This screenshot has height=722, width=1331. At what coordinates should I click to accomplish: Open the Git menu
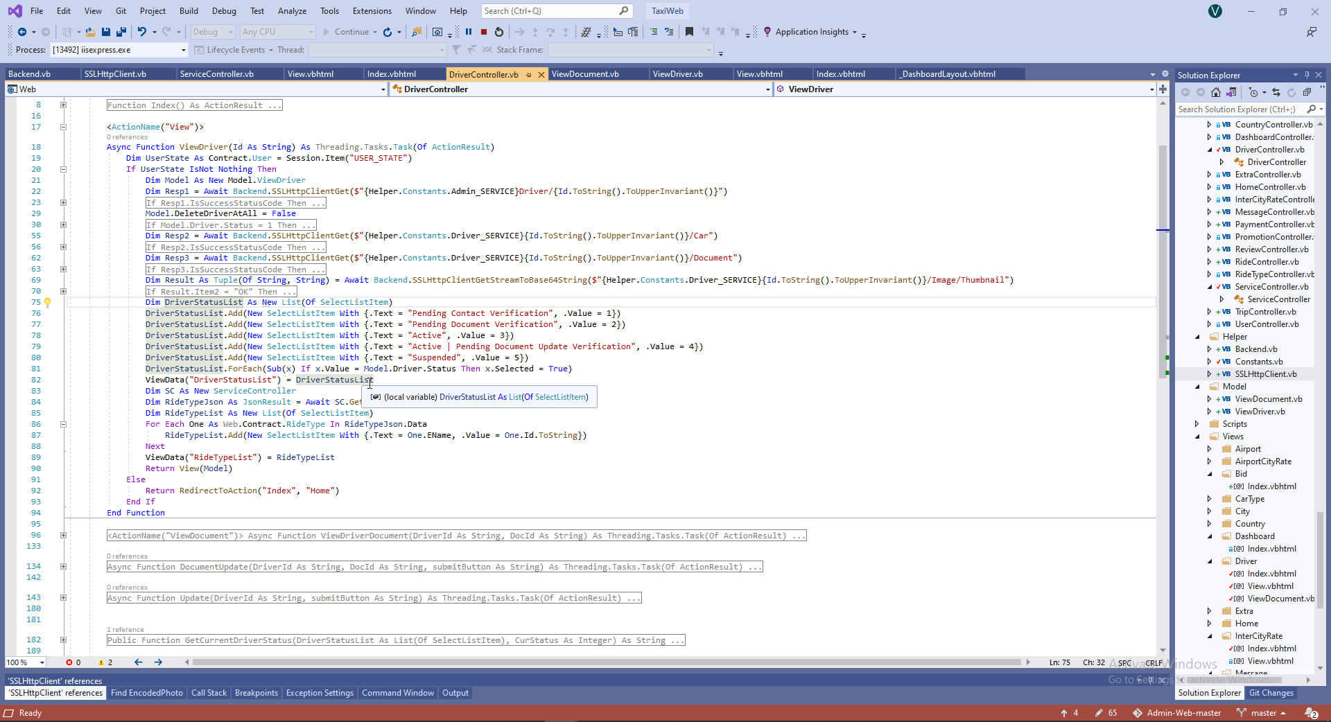[x=121, y=11]
